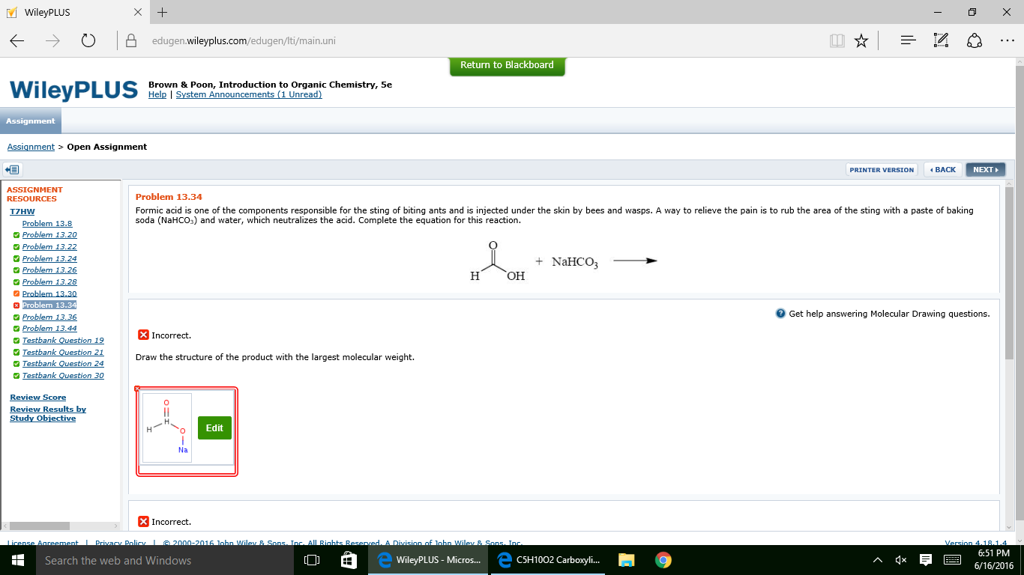The image size is (1024, 575).
Task: Add this page to favorites using the star
Action: tap(861, 40)
